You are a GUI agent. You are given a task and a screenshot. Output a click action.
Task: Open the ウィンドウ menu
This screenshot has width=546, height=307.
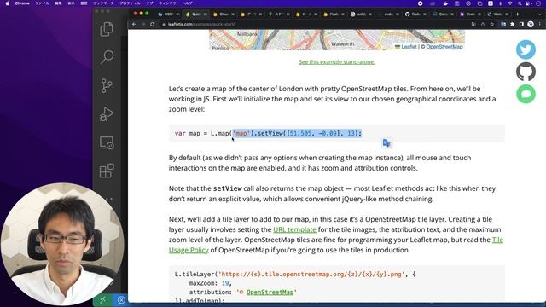point(167,3)
